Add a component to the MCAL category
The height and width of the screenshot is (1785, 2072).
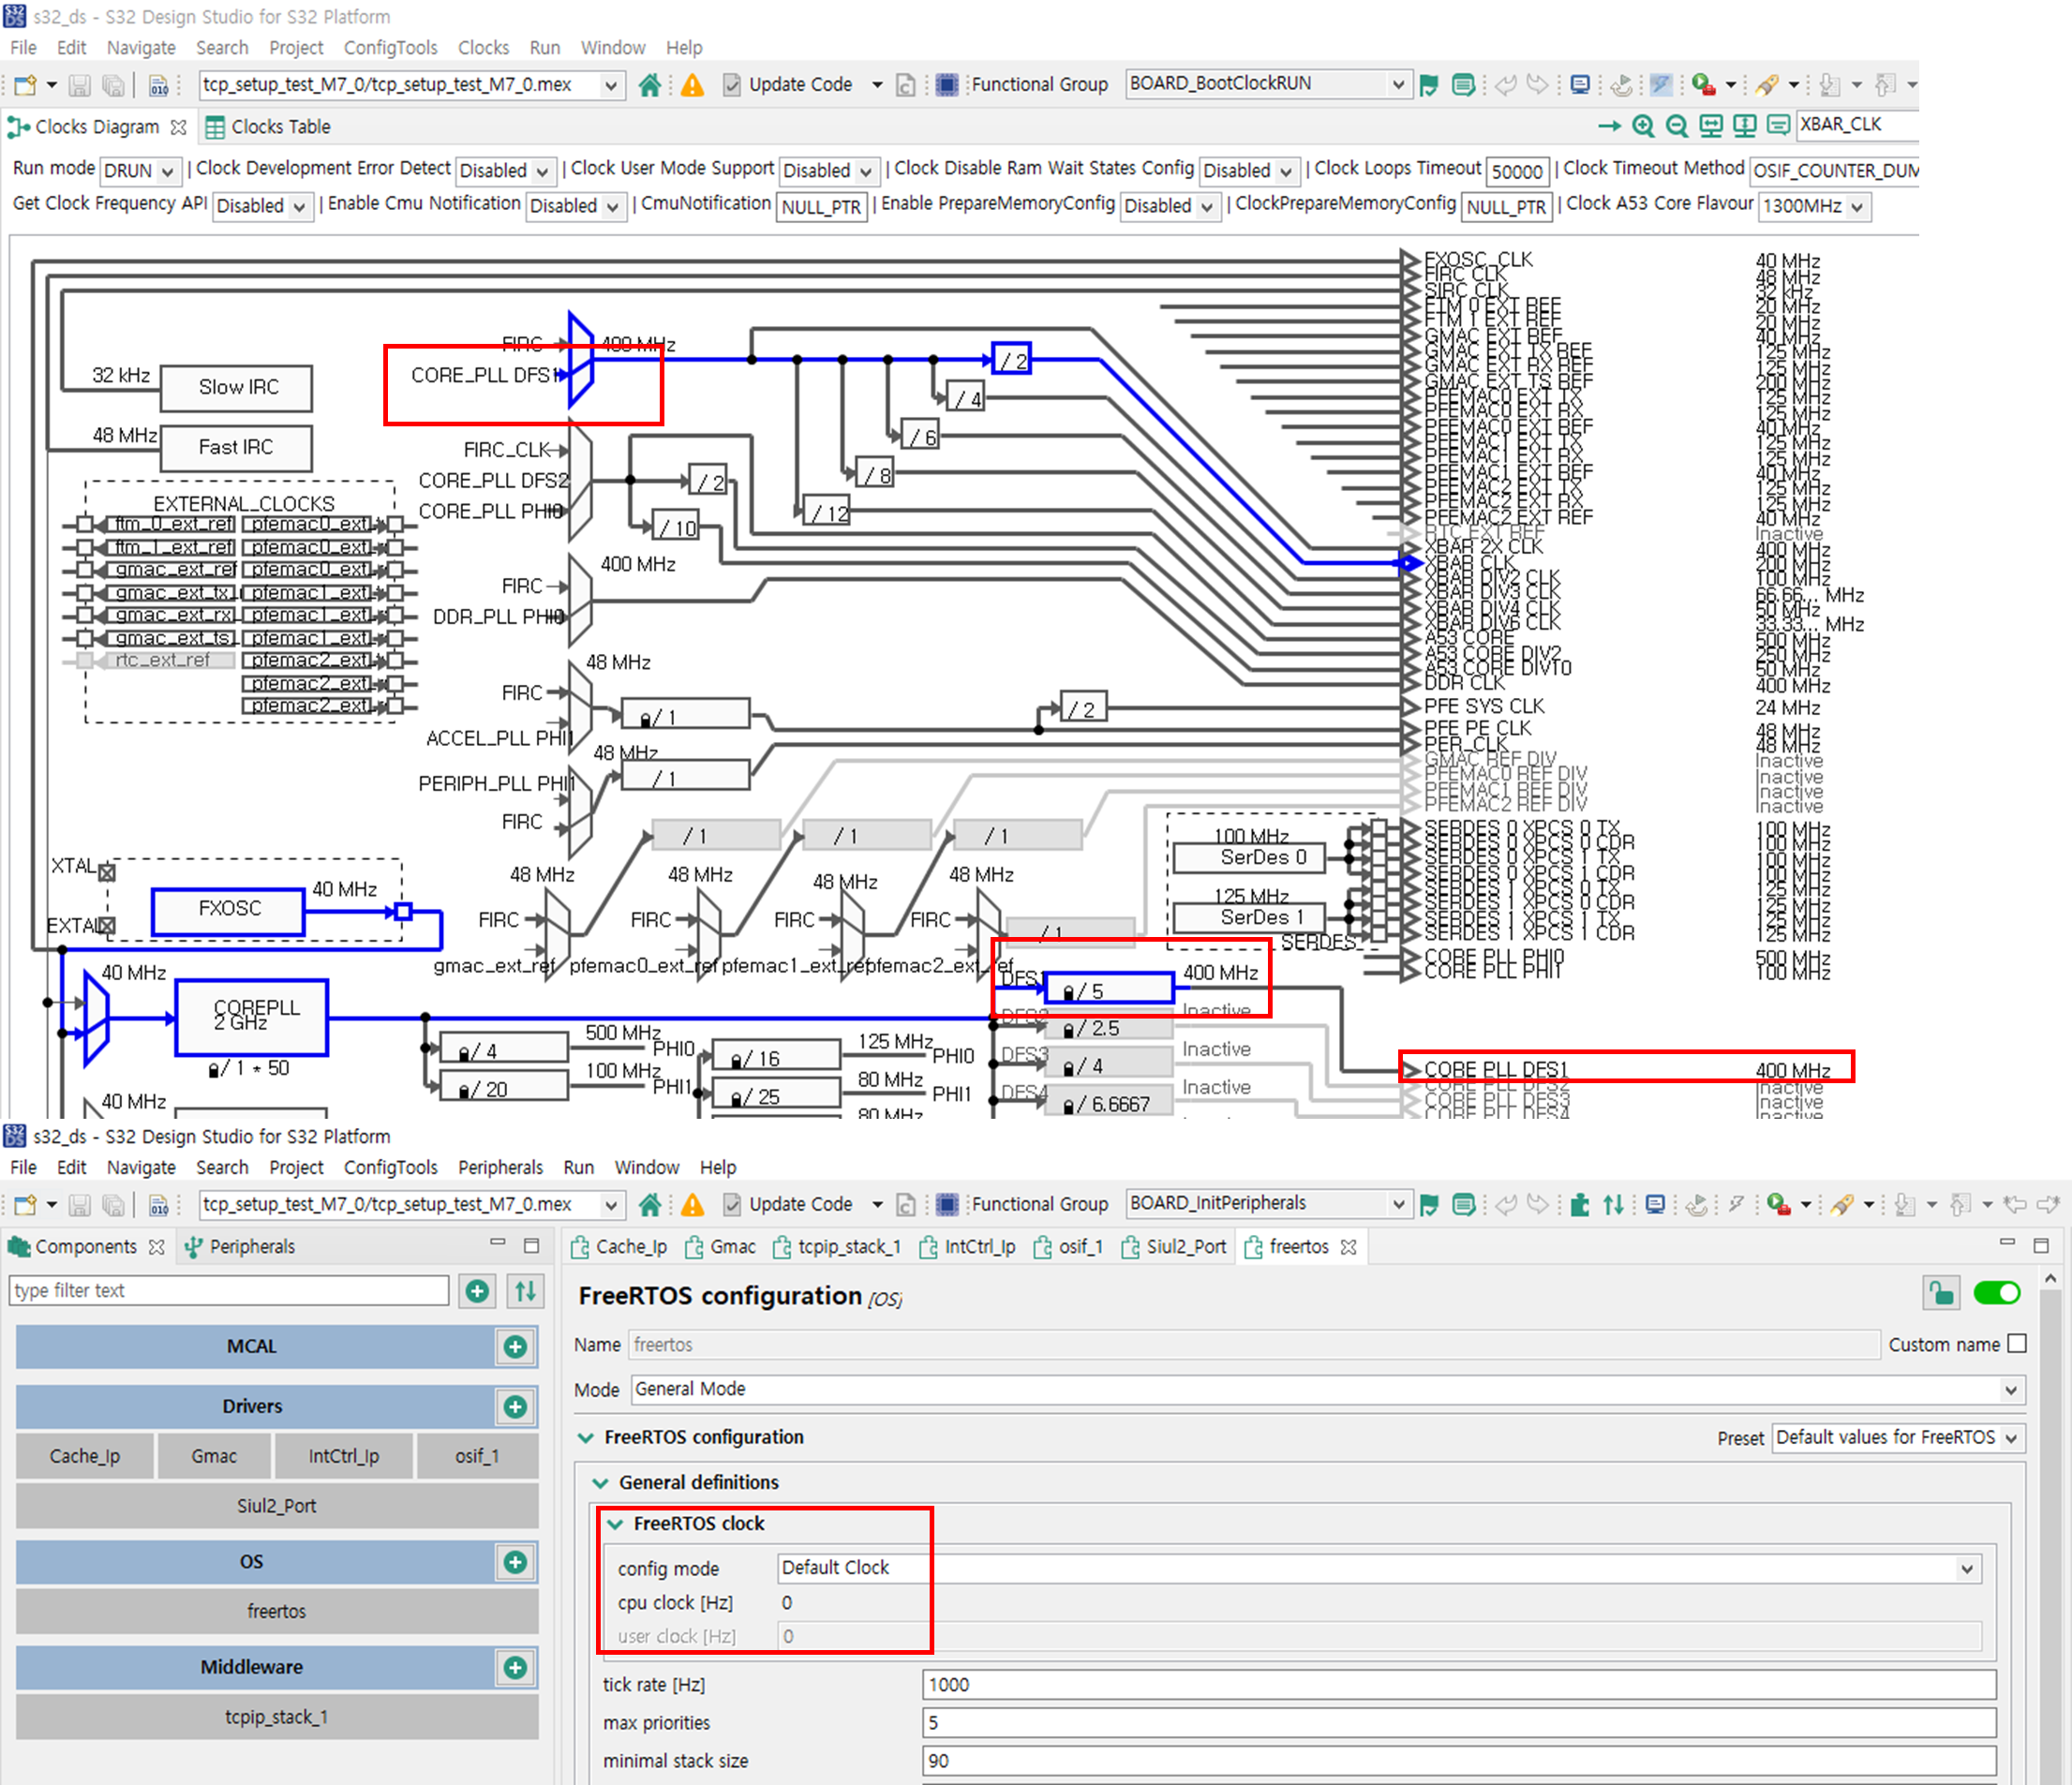click(x=516, y=1347)
